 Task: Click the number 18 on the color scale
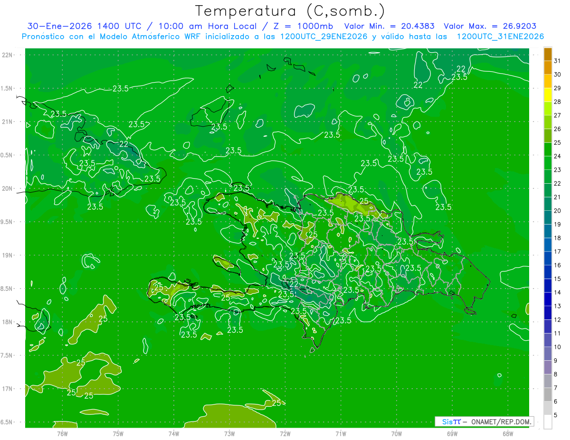click(558, 238)
